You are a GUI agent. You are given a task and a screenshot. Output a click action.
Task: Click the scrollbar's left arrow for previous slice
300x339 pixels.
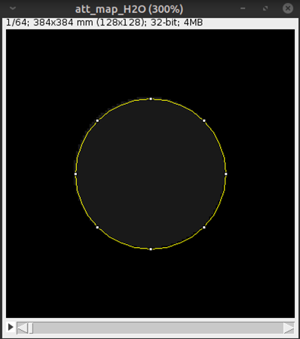pyautogui.click(x=23, y=328)
